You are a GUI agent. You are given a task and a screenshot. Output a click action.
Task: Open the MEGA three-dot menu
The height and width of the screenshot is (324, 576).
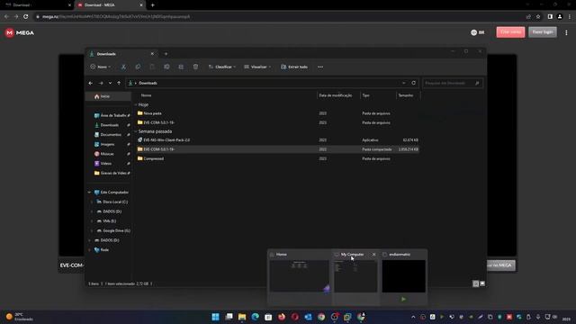(566, 32)
